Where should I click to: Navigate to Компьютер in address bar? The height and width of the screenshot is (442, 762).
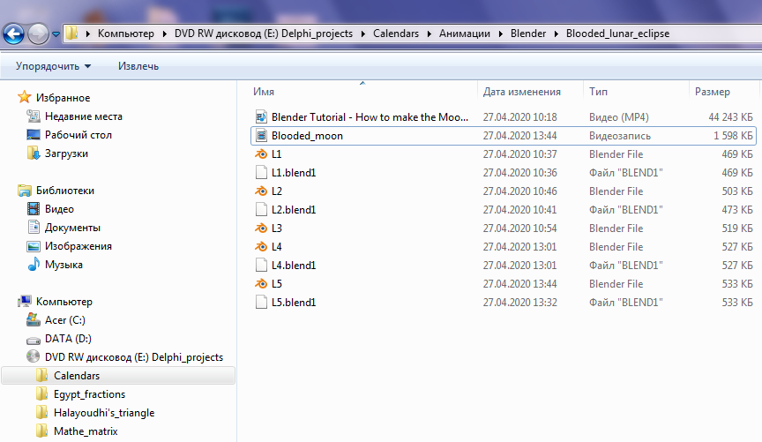point(126,34)
